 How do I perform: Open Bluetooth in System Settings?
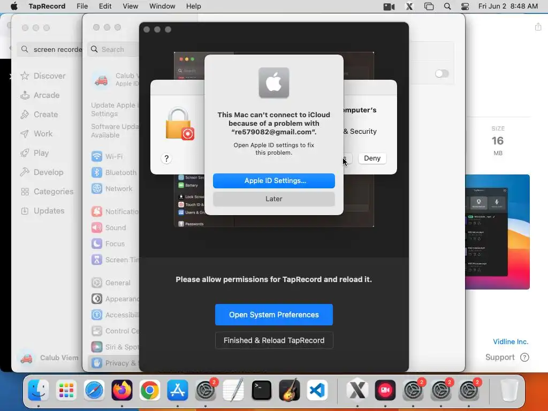(x=114, y=172)
